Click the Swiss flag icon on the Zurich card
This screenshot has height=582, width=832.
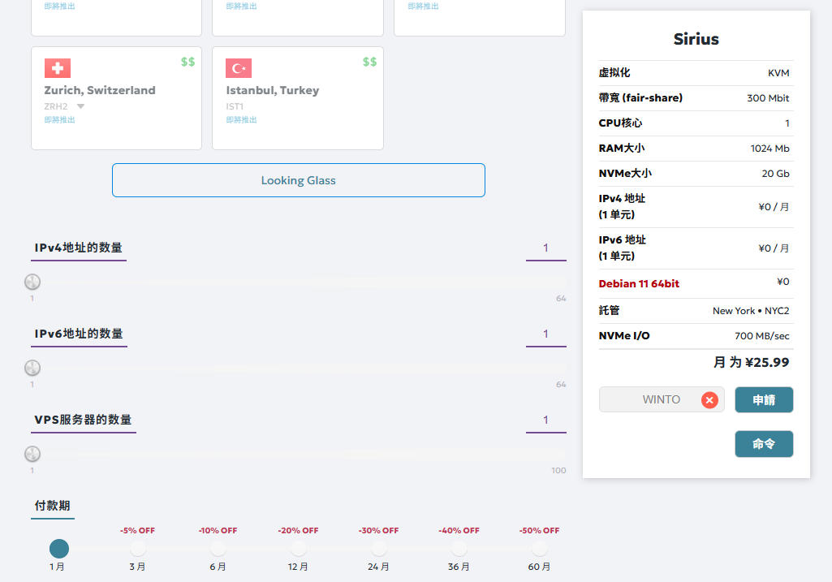[x=56, y=68]
